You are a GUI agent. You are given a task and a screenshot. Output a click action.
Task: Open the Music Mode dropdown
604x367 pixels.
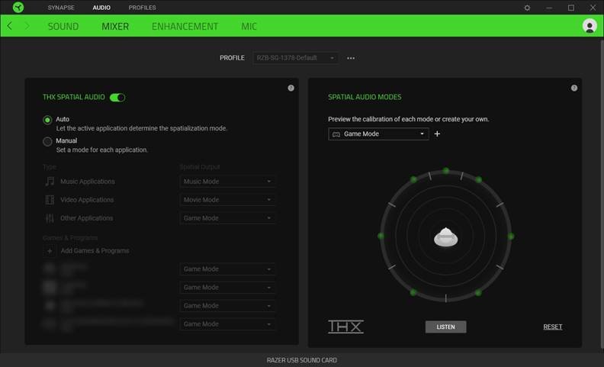(x=228, y=181)
